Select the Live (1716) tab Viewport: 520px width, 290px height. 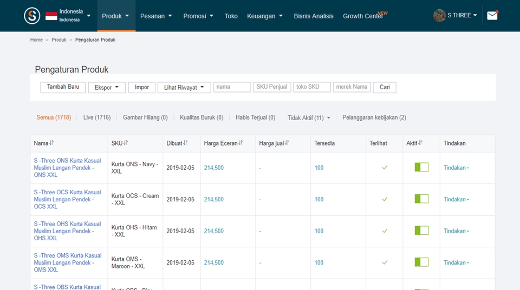click(x=97, y=117)
